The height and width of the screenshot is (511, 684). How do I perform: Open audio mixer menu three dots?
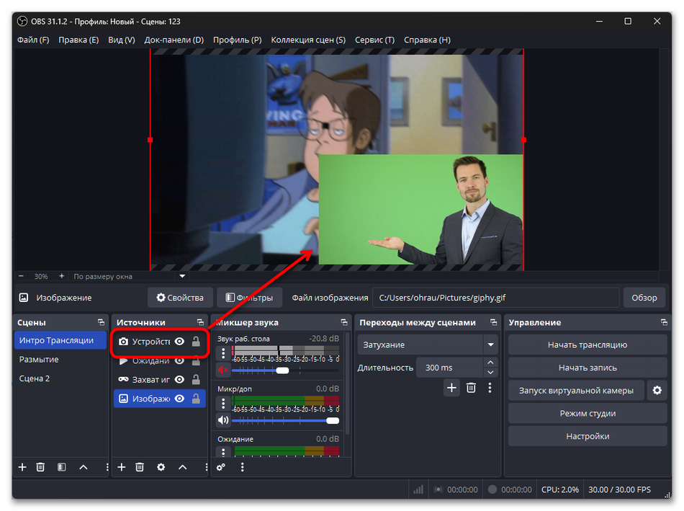tap(242, 467)
